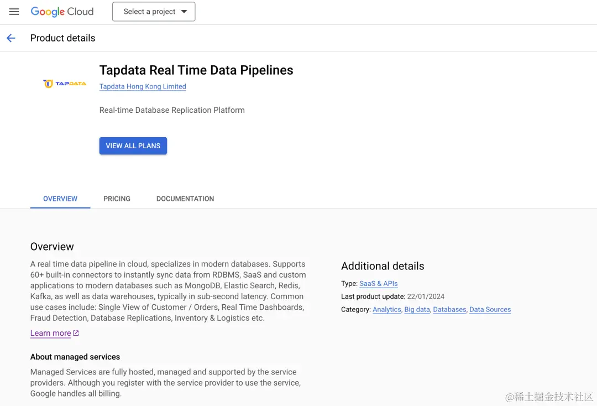Open the Big data category link
This screenshot has height=406, width=597.
pos(417,310)
